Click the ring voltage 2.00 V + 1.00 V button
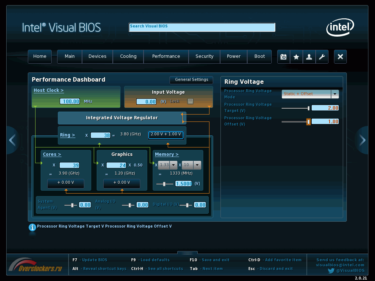 (166, 135)
